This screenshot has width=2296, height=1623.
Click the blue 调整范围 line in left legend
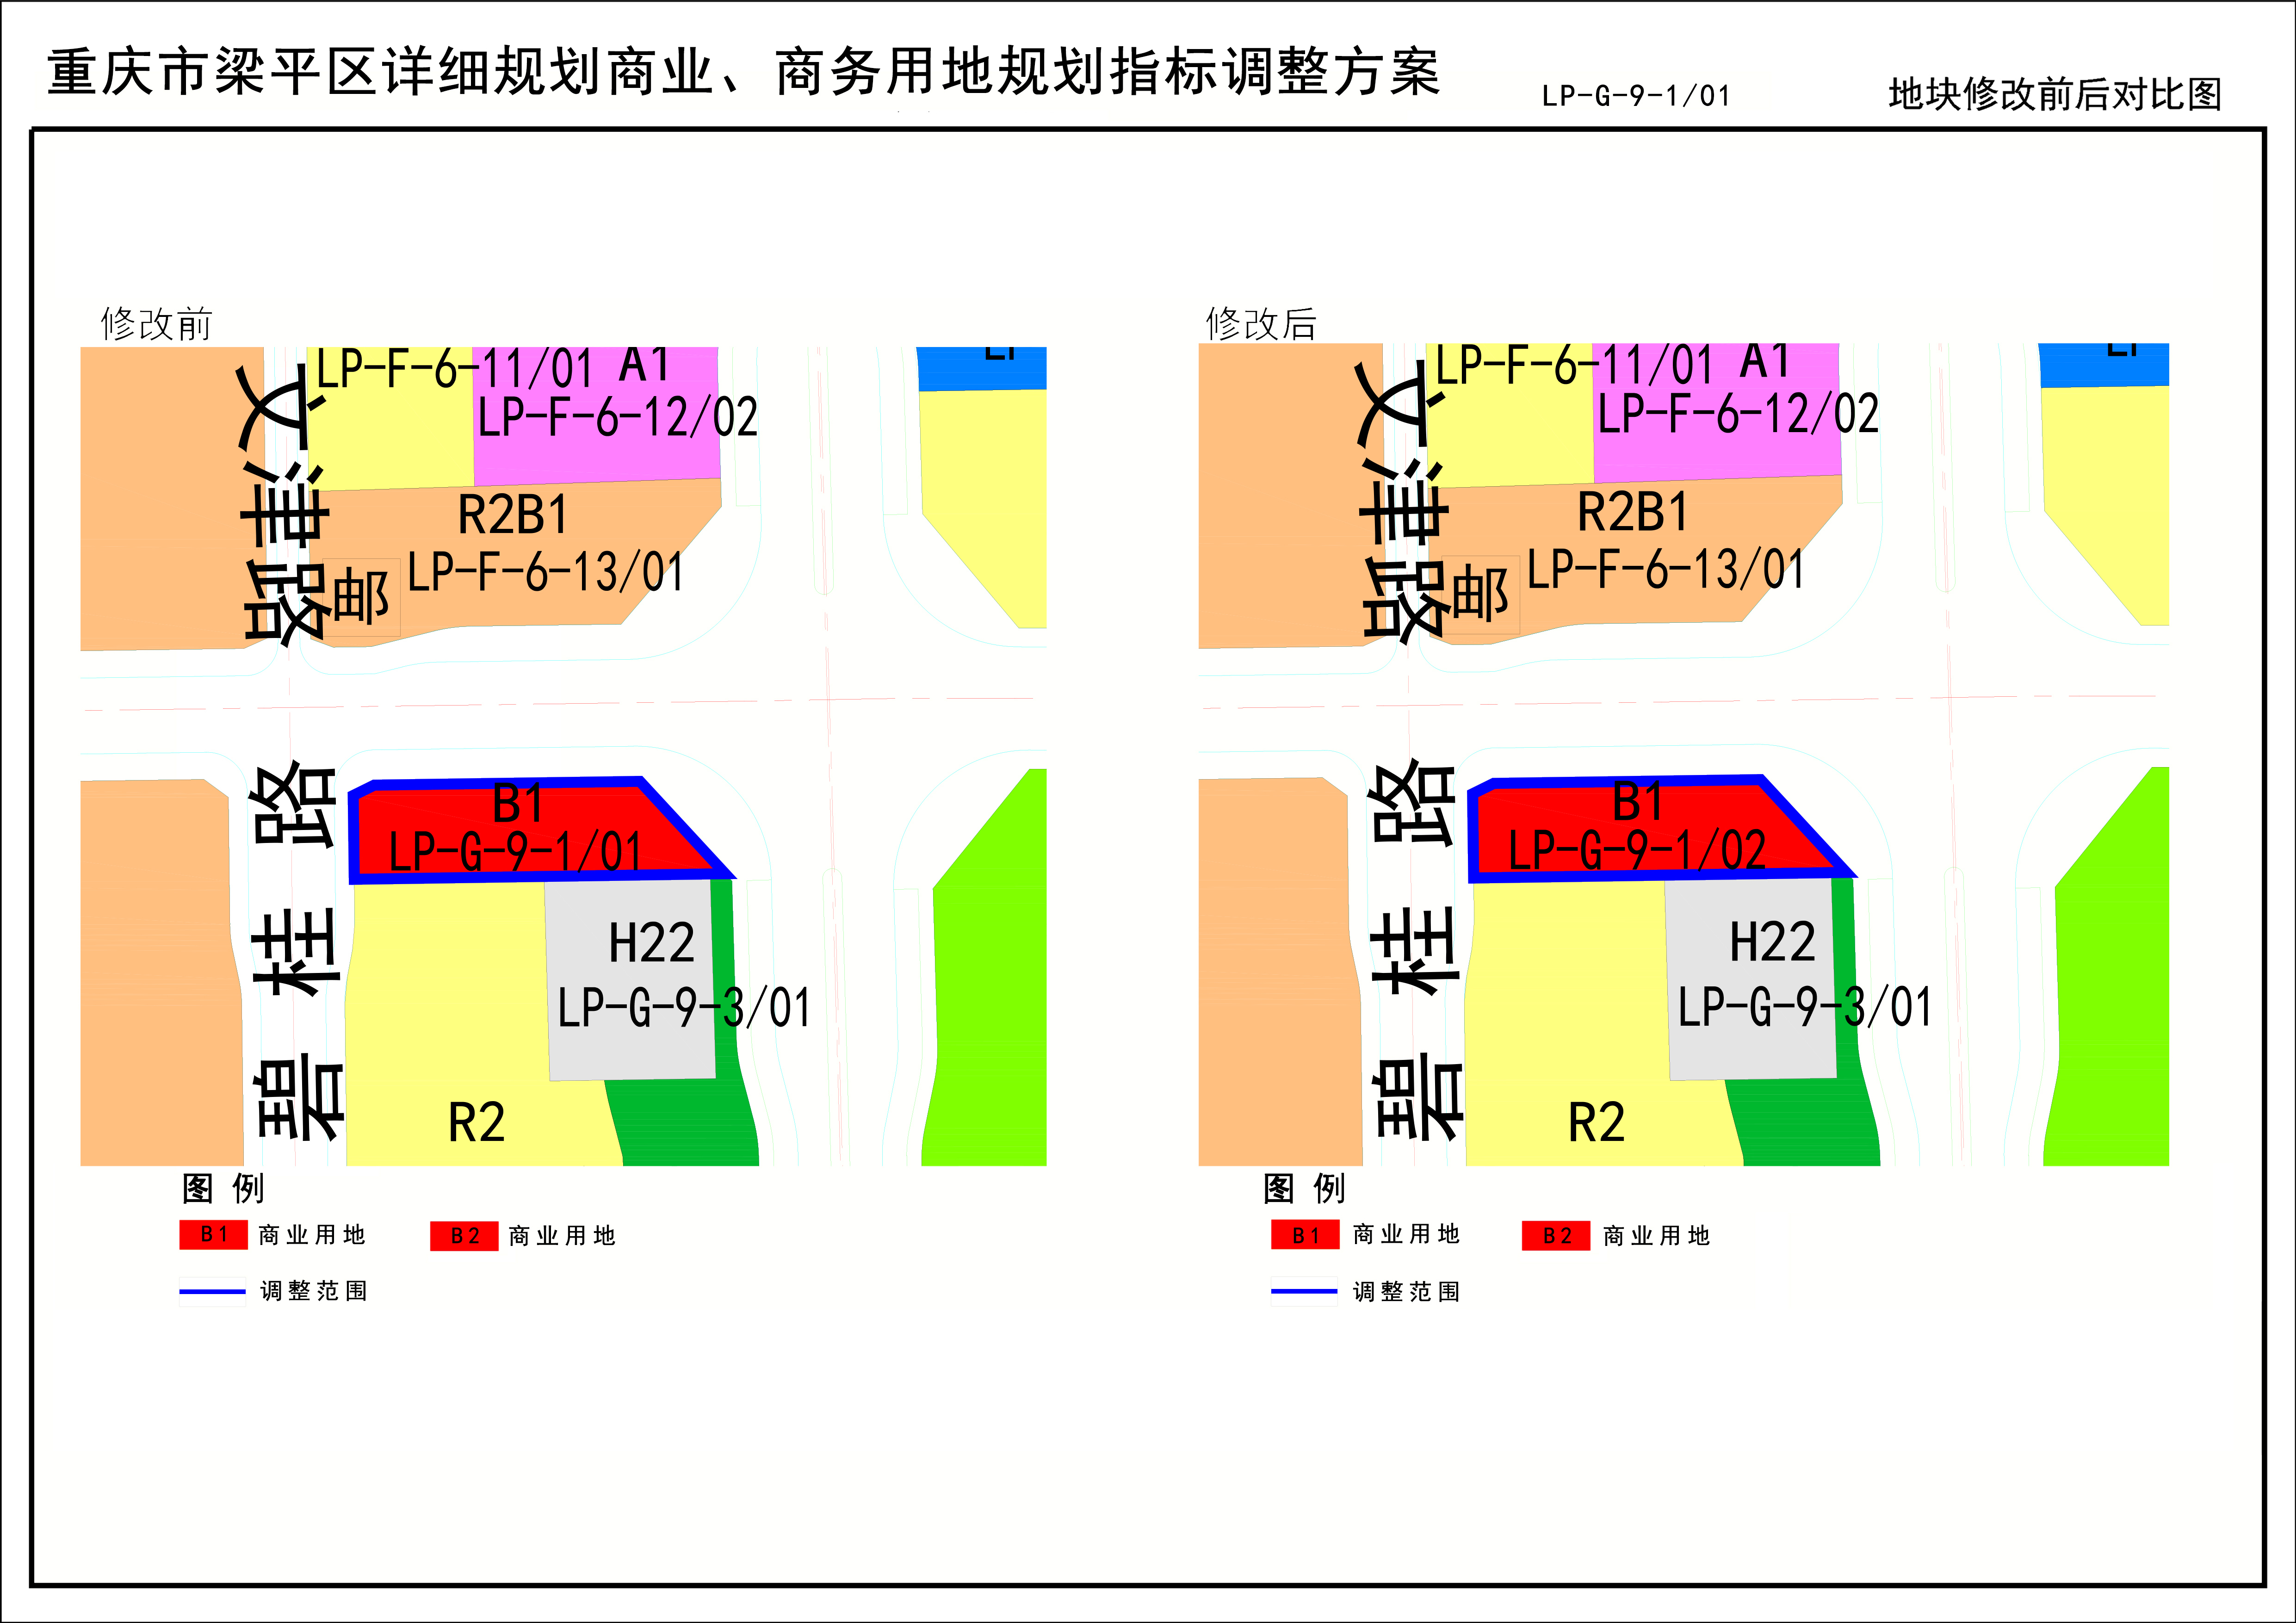[x=212, y=1292]
